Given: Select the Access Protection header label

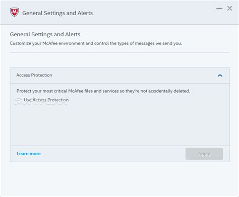Looking at the screenshot, I should click(34, 75).
